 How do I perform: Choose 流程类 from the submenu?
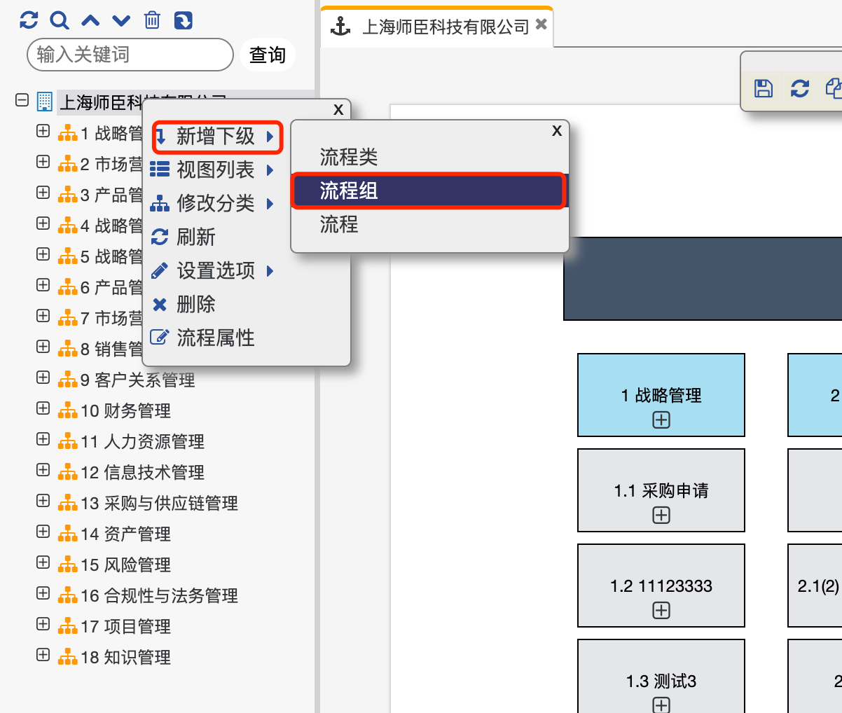click(x=349, y=157)
